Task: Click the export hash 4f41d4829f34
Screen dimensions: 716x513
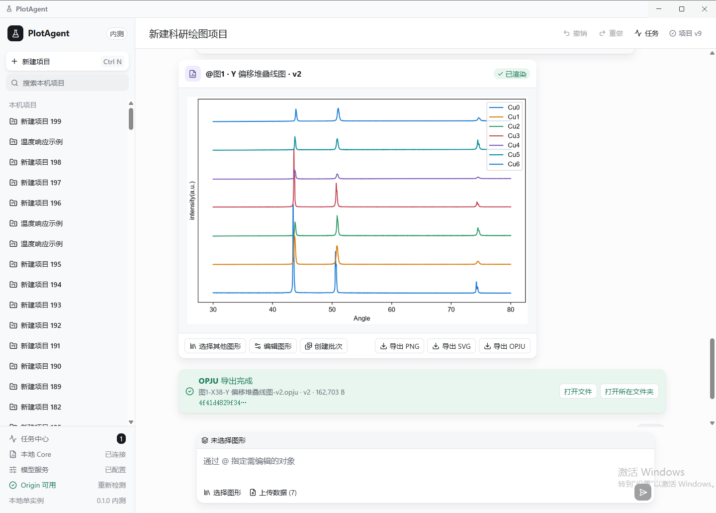Action: [223, 403]
